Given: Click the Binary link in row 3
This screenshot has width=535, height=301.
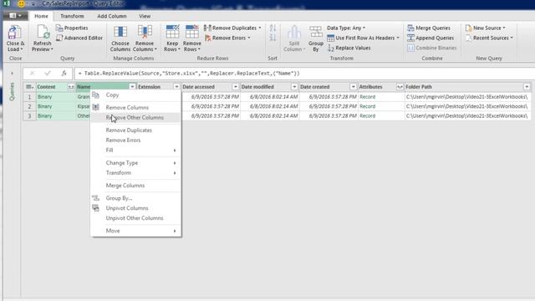Looking at the screenshot, I should click(x=44, y=116).
